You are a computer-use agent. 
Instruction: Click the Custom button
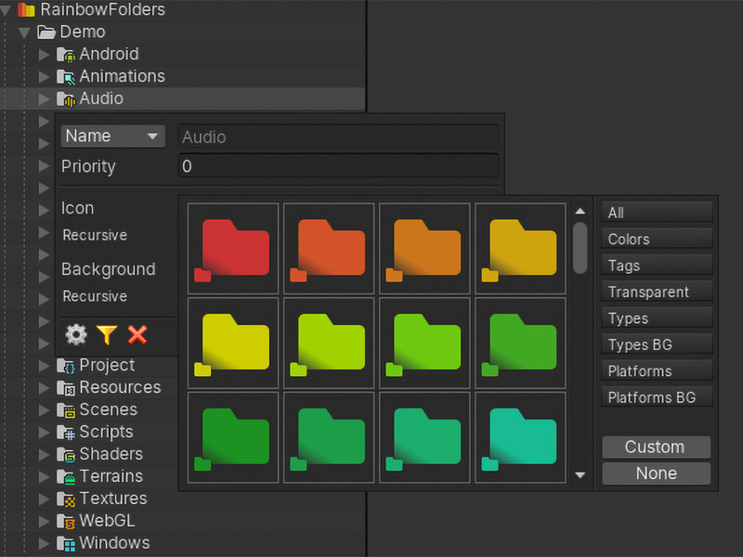tap(657, 447)
